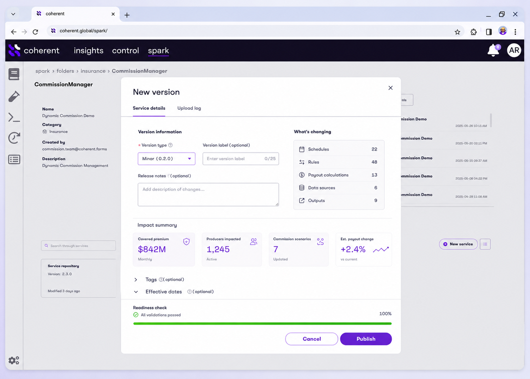Screen dimensions: 530x379
Task: Open the test tube sidebar icon
Action: click(x=14, y=96)
